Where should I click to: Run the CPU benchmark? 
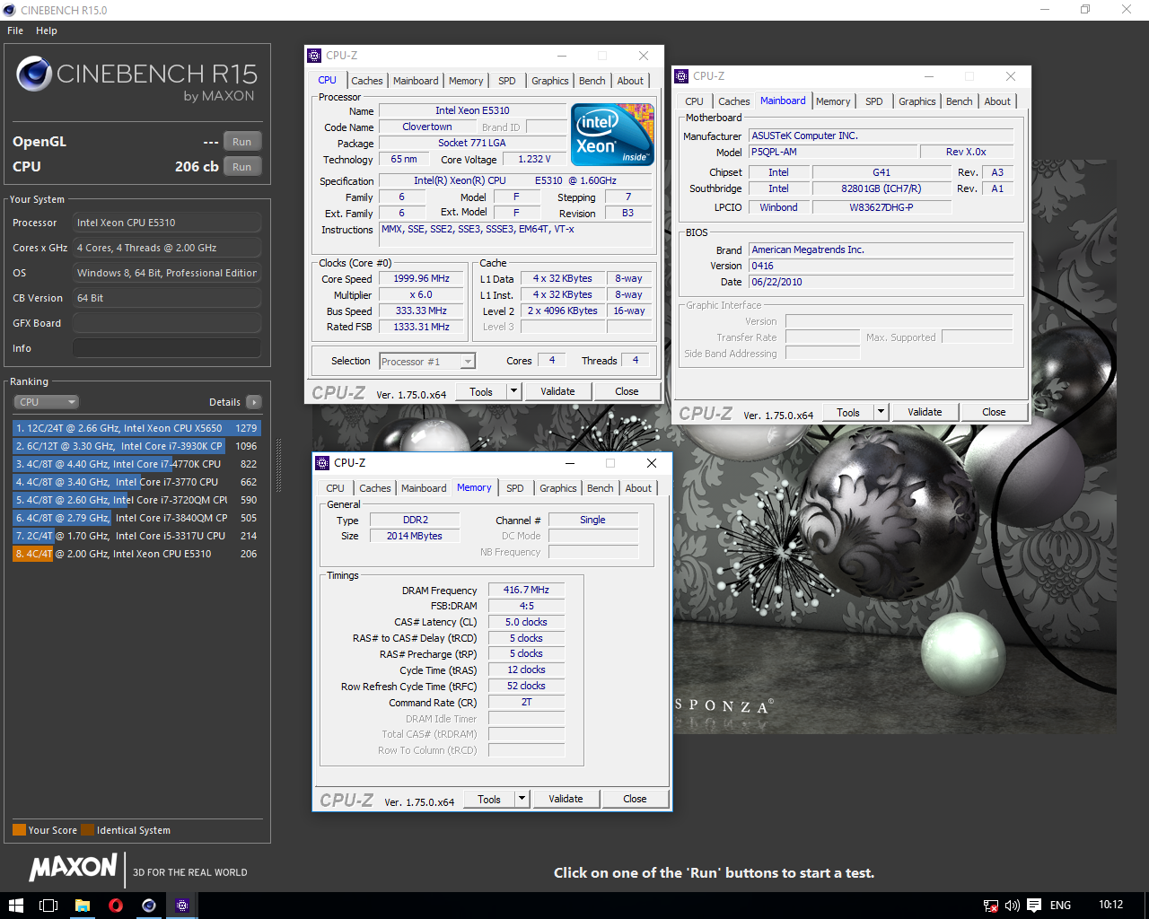coord(242,167)
